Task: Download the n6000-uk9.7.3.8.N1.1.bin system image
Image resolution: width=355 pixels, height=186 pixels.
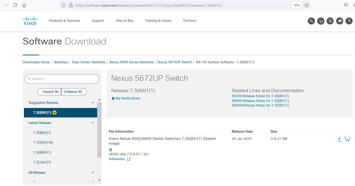Action: point(339,139)
